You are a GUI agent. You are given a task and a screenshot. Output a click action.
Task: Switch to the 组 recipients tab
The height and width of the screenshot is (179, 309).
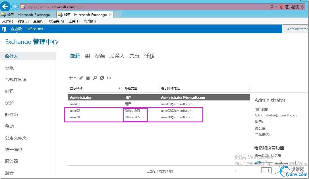pos(88,56)
